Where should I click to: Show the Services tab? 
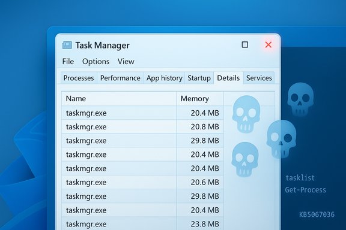click(259, 78)
